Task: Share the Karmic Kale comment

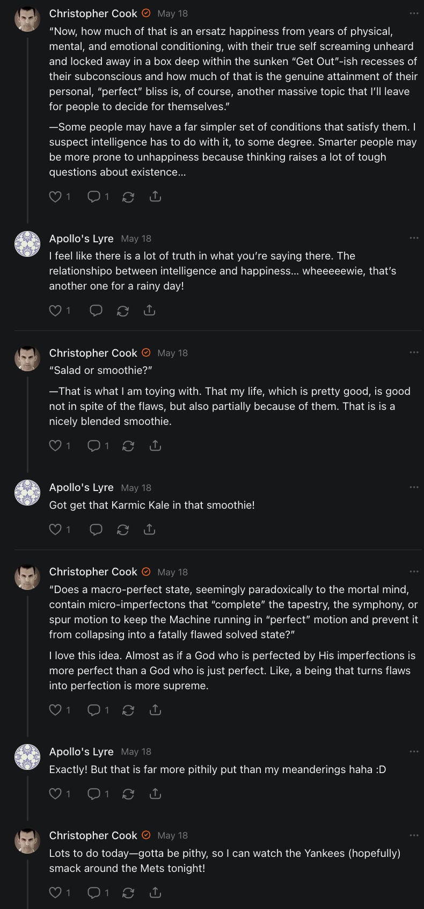Action: (x=149, y=530)
